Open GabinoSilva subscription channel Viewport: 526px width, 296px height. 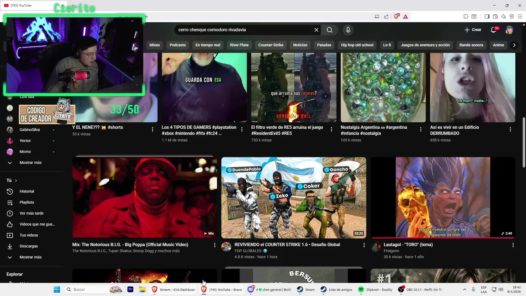point(30,129)
